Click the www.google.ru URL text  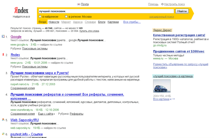click(x=19, y=44)
